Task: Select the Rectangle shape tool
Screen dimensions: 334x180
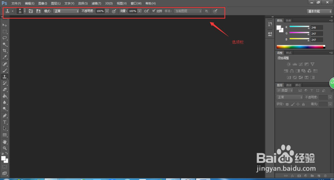Action: click(x=4, y=135)
